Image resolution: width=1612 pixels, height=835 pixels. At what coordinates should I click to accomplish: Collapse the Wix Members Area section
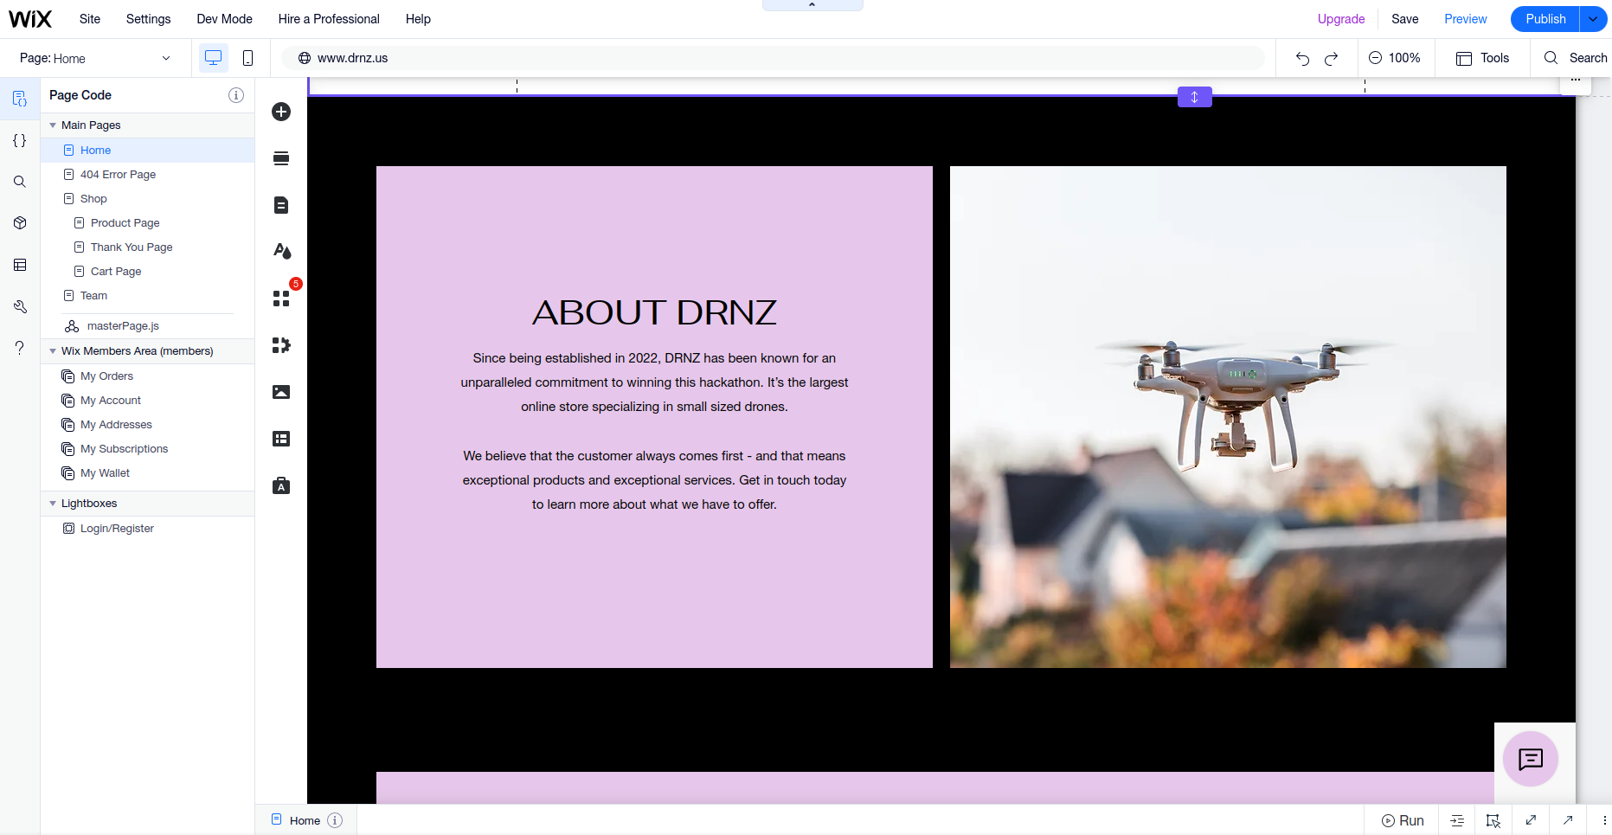[53, 351]
